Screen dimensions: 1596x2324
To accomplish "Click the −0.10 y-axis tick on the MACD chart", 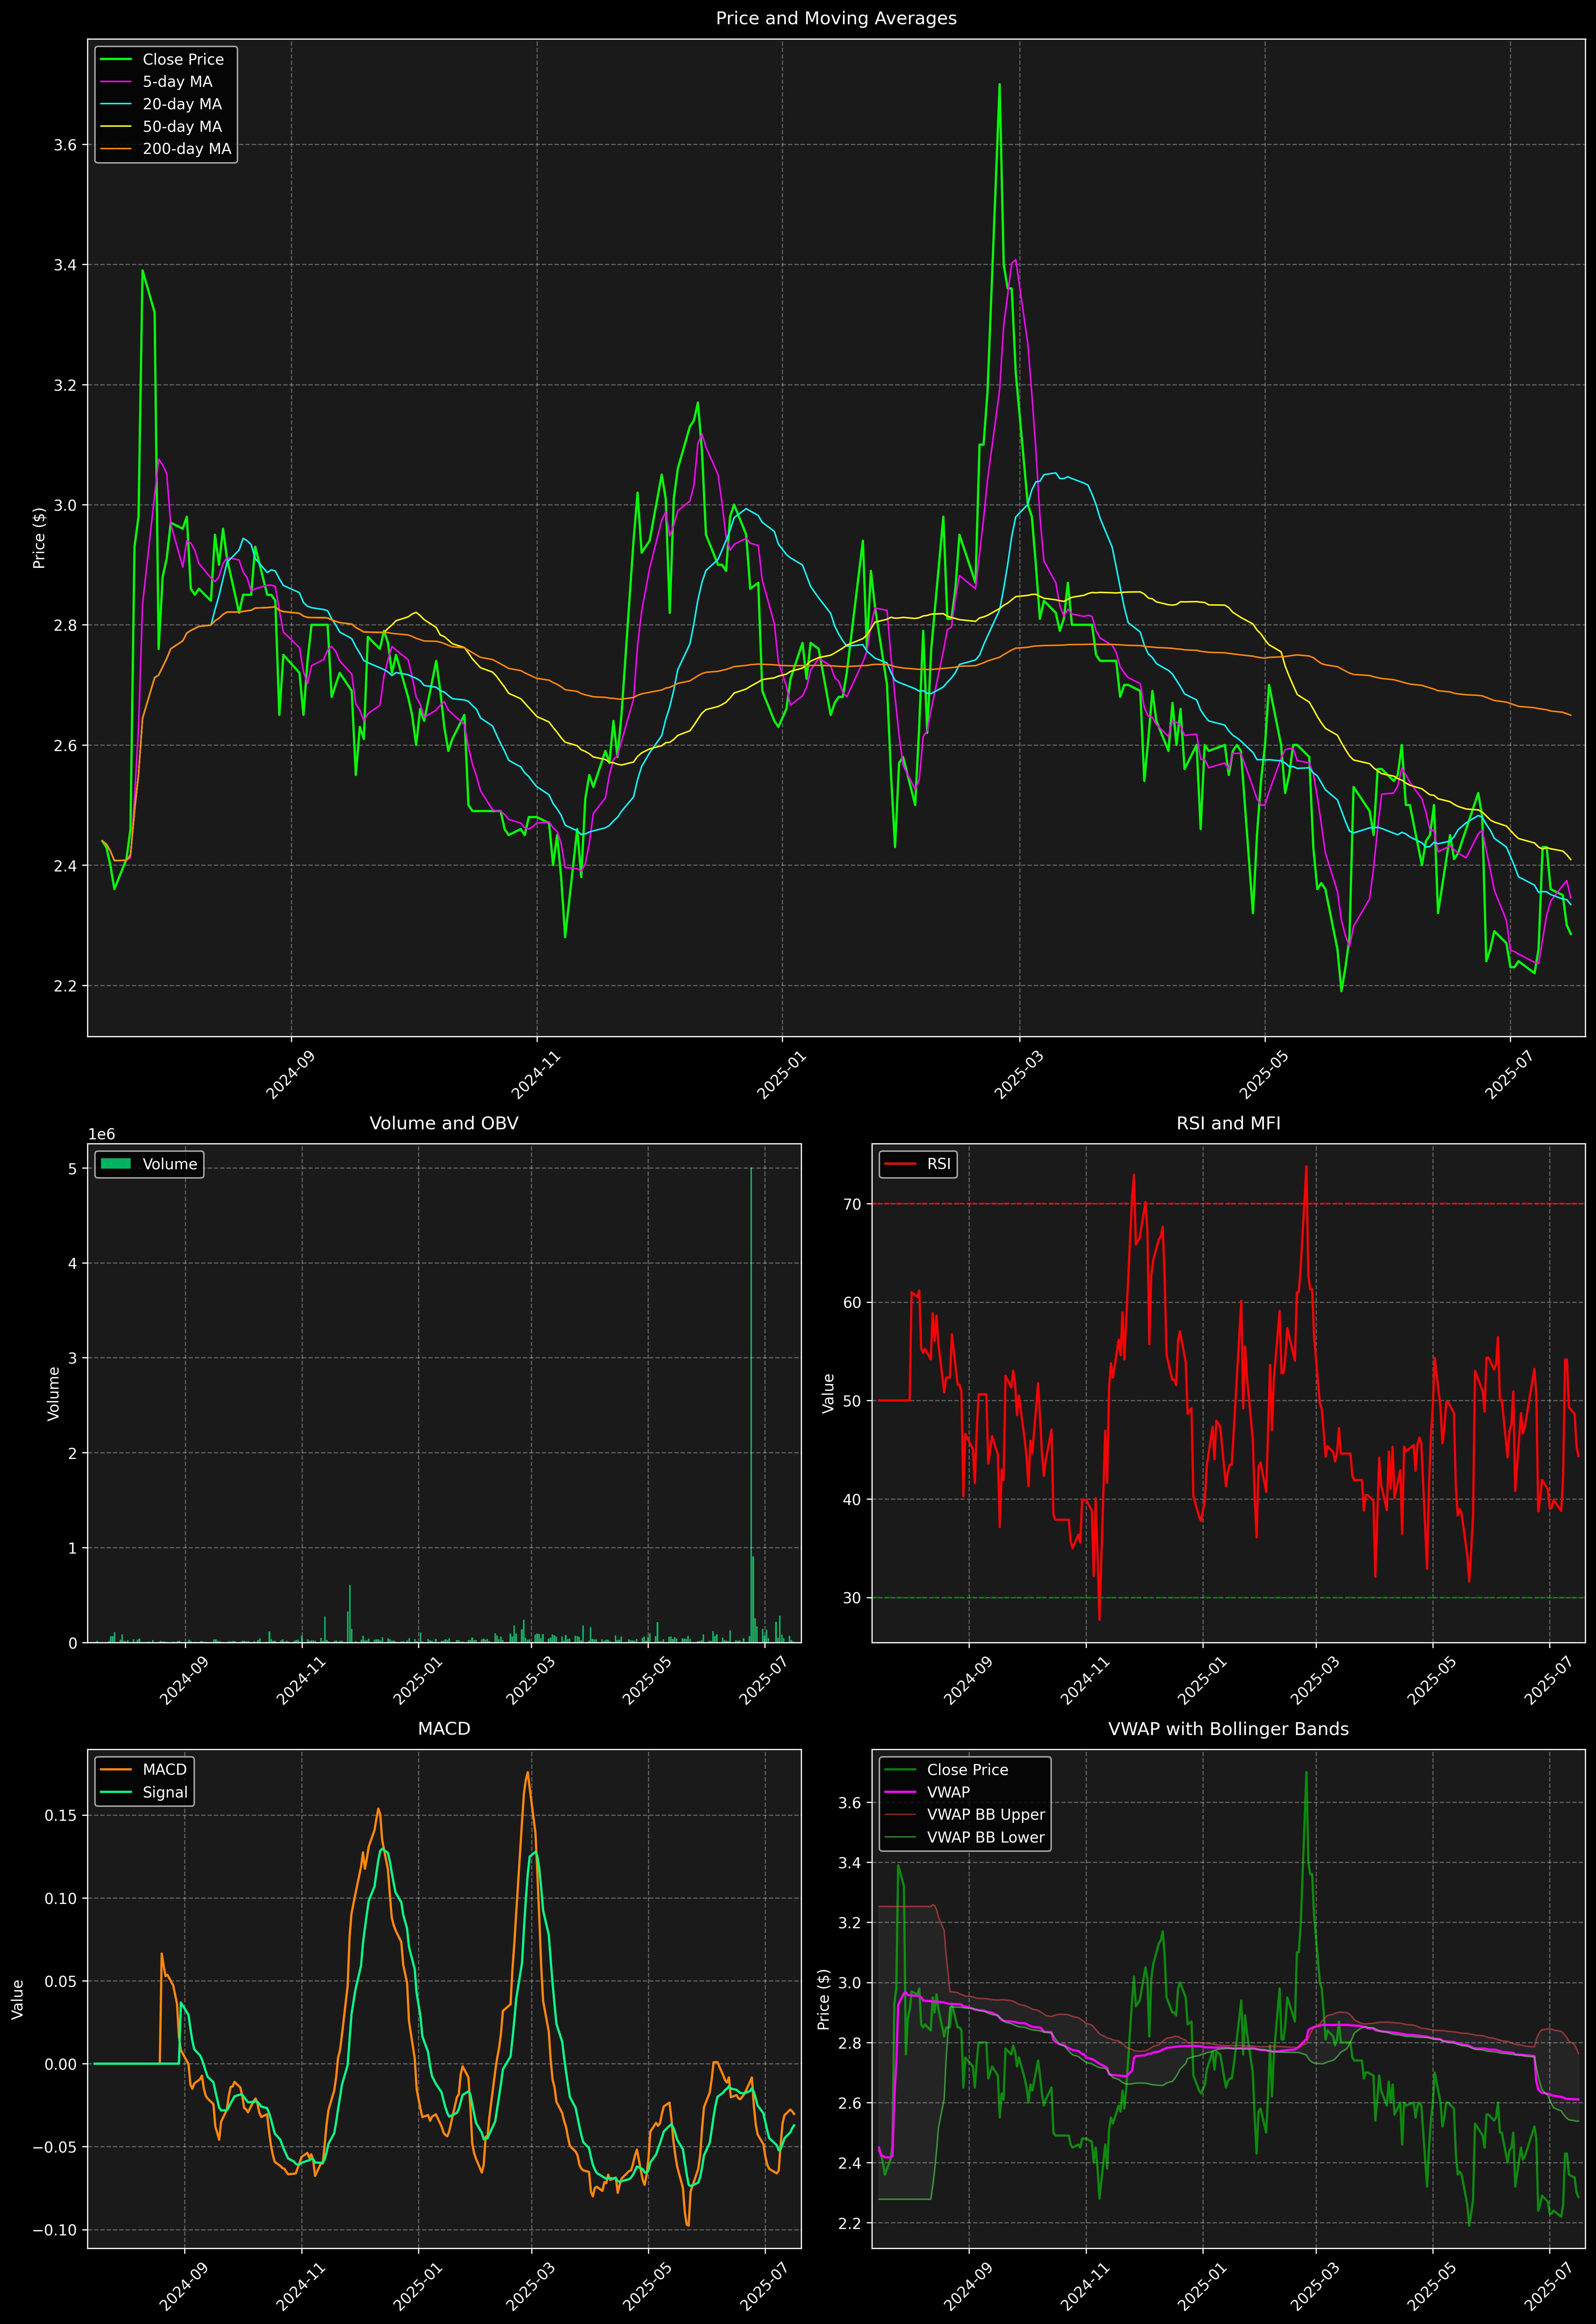I will [x=55, y=2230].
